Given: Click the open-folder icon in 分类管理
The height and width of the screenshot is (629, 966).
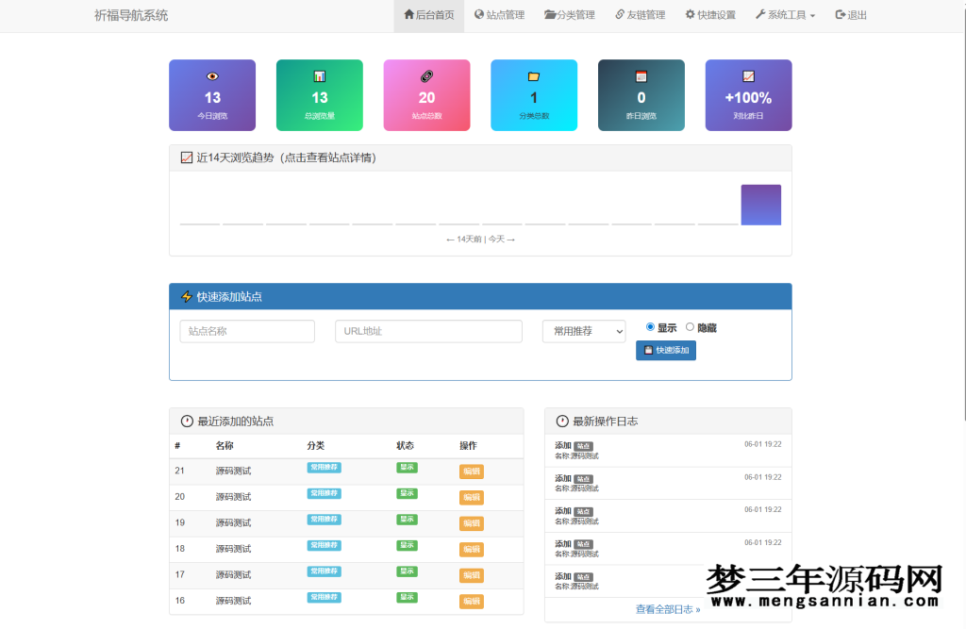Looking at the screenshot, I should pos(550,14).
